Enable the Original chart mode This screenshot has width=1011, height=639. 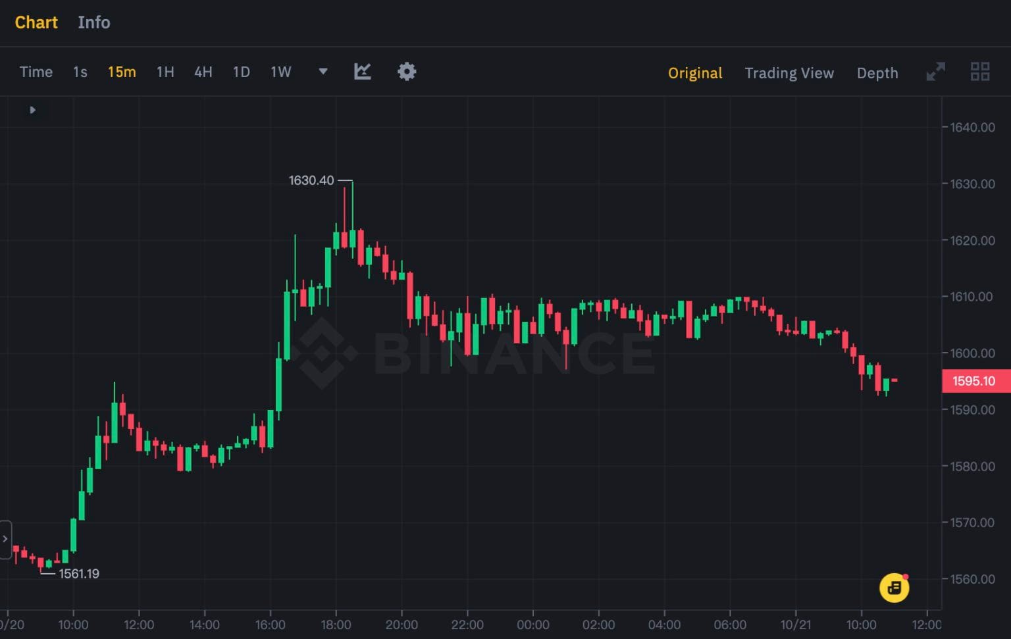695,73
